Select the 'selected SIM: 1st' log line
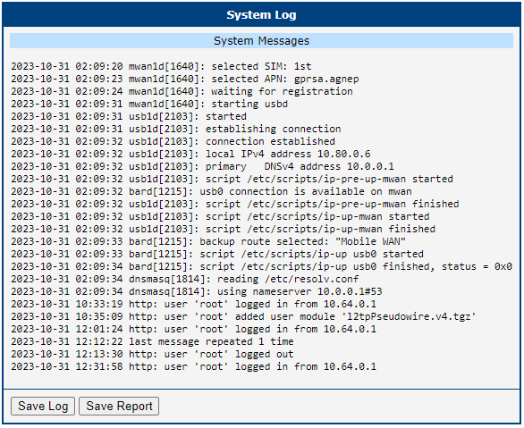 pyautogui.click(x=161, y=66)
